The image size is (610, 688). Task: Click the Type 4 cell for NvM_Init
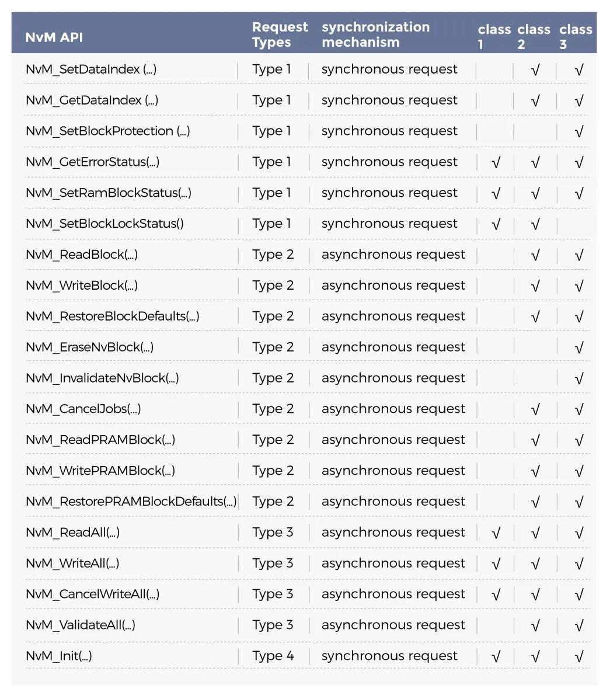pyautogui.click(x=273, y=656)
